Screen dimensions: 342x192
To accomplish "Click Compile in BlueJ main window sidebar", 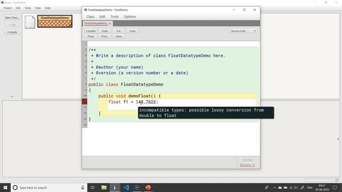I will pos(12,32).
